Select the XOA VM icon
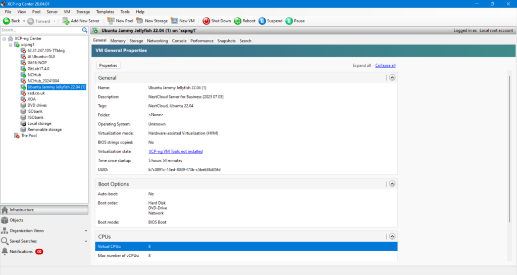Screen dimensions: 517x275 [x=23, y=99]
